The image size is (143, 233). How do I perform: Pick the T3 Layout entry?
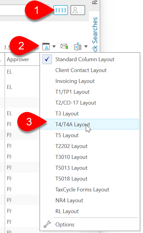[90, 114]
